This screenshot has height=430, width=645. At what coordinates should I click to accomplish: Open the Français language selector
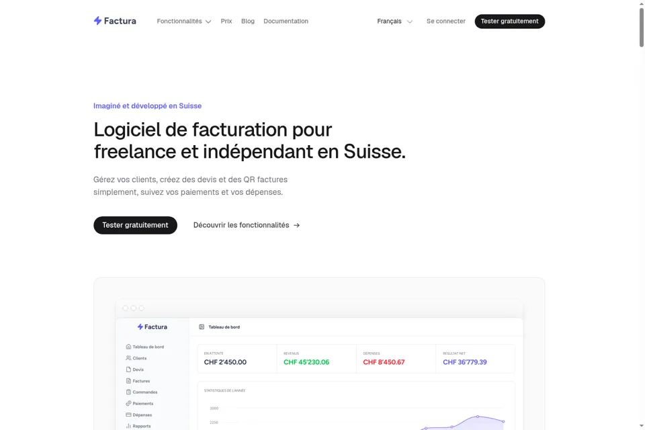point(394,21)
